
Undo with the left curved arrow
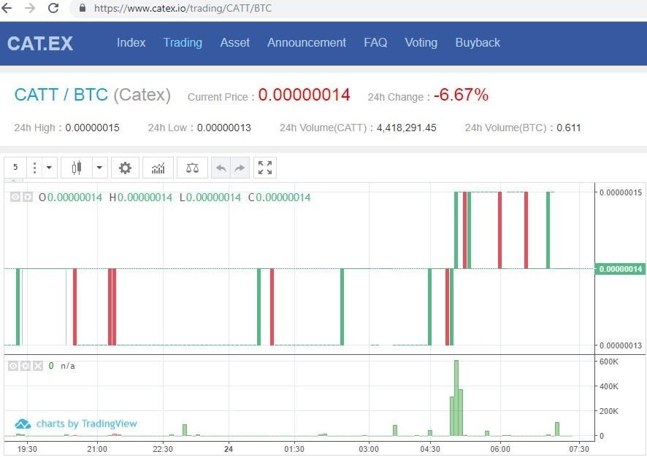pos(221,168)
